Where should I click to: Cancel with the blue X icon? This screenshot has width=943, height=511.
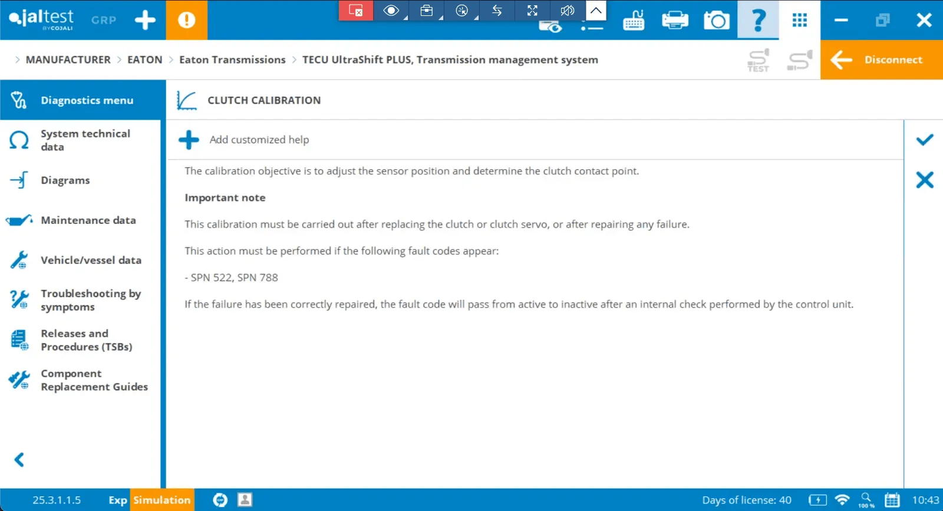point(925,180)
